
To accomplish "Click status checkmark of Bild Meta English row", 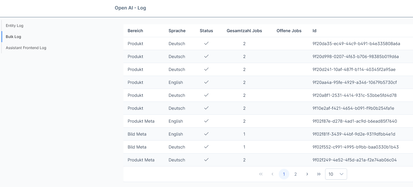I will (x=206, y=134).
